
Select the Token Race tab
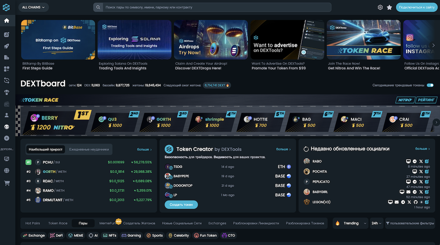click(58, 223)
